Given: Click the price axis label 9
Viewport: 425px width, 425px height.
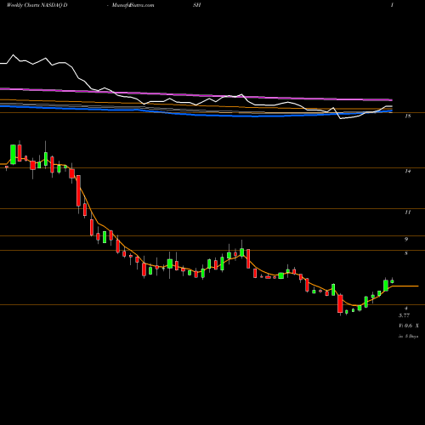Looking at the screenshot, I should pyautogui.click(x=406, y=240).
